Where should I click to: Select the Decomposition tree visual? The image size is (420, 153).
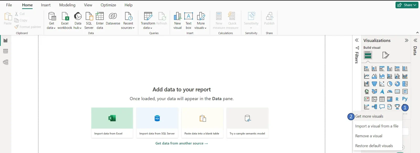(374, 107)
